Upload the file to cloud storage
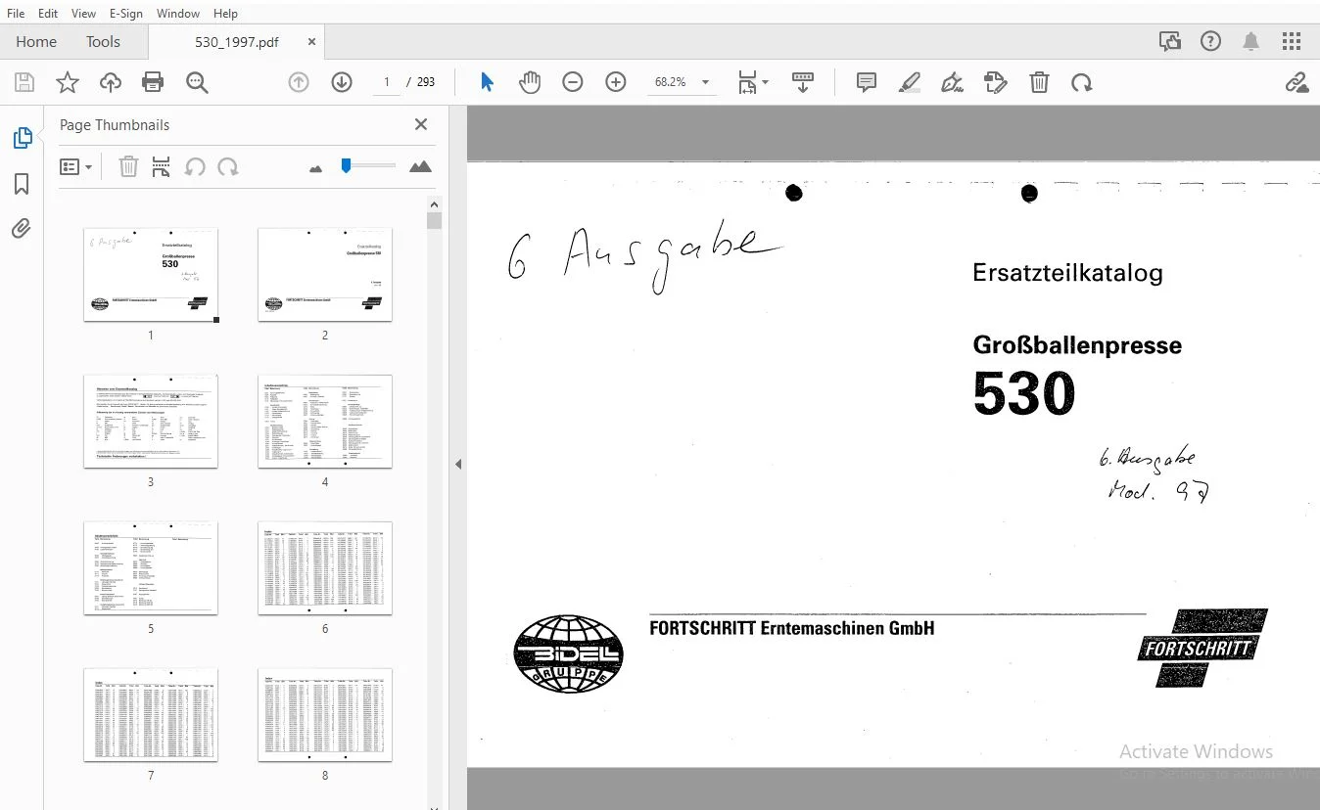This screenshot has height=810, width=1320. click(111, 83)
